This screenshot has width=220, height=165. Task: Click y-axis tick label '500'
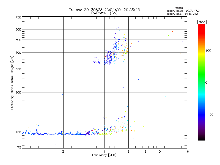[x=18, y=40]
